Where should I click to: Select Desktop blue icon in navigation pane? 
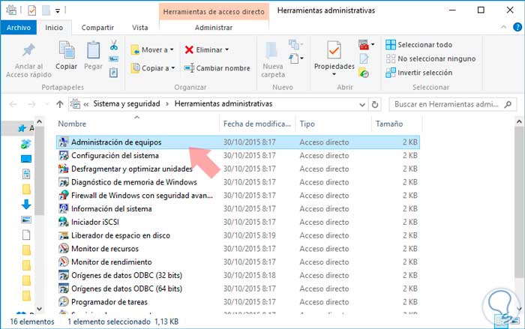pyautogui.click(x=26, y=158)
